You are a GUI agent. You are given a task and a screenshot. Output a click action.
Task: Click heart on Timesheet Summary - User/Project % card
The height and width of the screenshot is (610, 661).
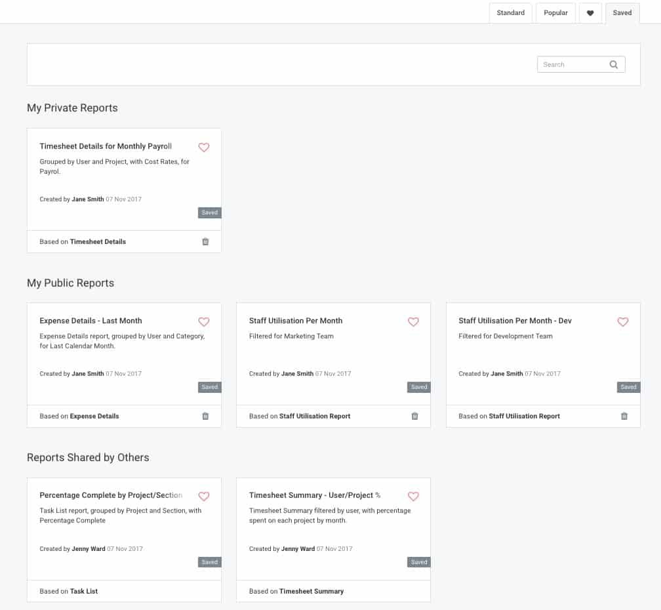[x=413, y=497]
